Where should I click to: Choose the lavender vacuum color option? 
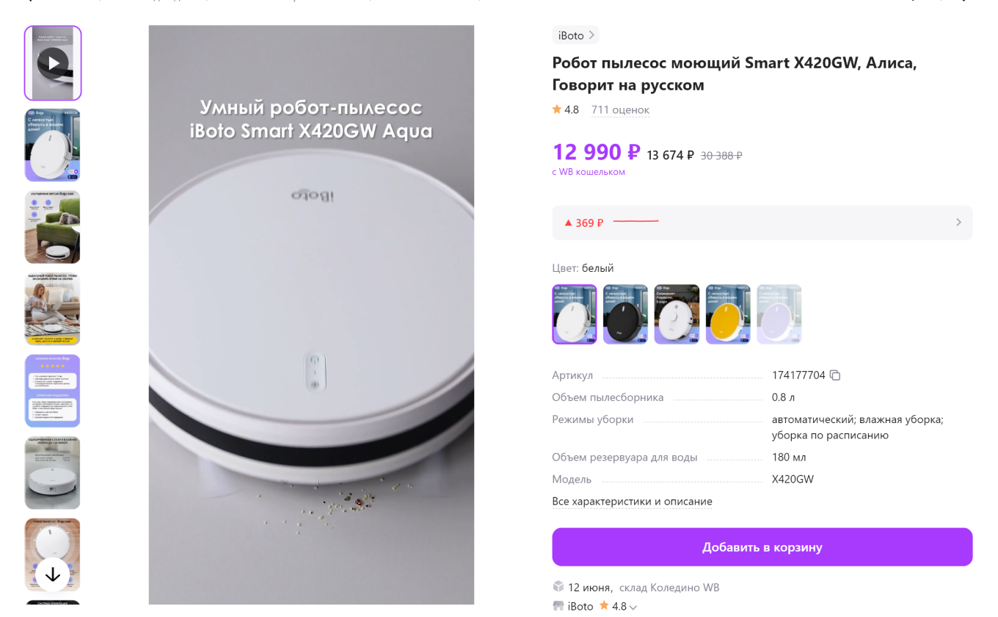779,314
